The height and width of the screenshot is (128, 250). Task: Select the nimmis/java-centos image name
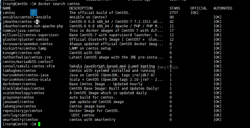[21, 31]
